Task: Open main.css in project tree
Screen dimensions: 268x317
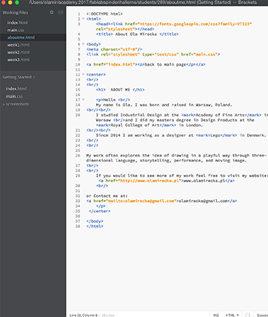Action: tap(14, 96)
